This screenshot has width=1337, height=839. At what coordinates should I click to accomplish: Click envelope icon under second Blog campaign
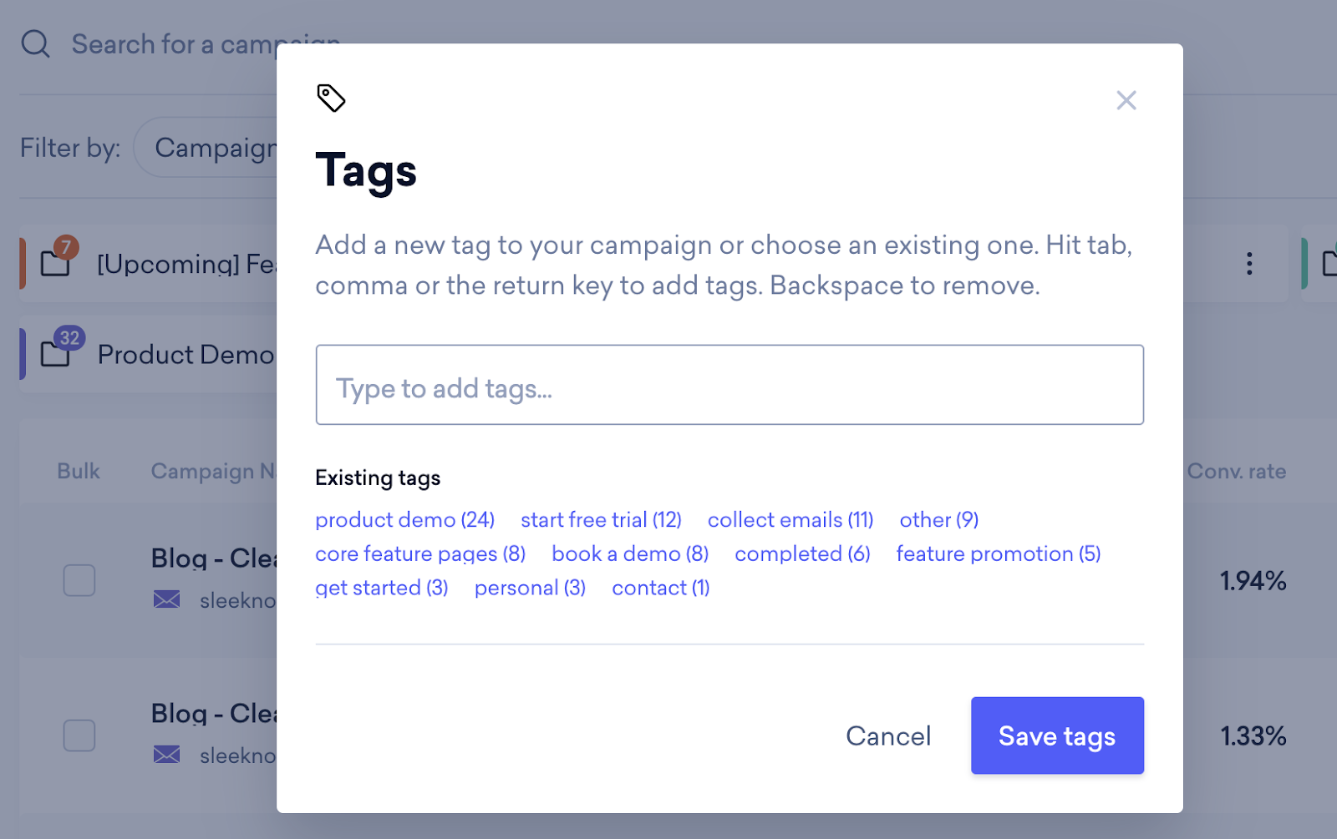tap(167, 755)
